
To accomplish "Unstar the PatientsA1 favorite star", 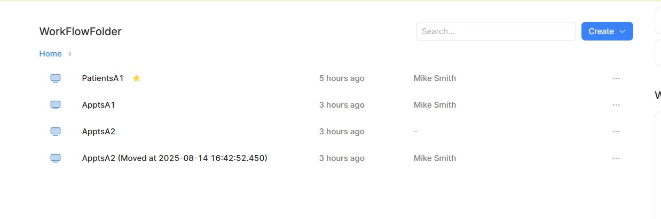I will (136, 78).
